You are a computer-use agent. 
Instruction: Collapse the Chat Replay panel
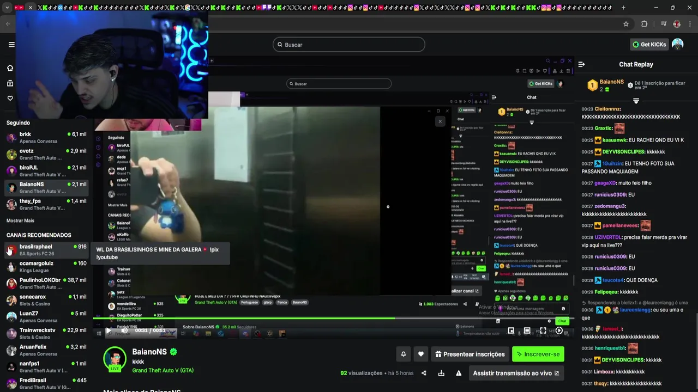(x=581, y=64)
